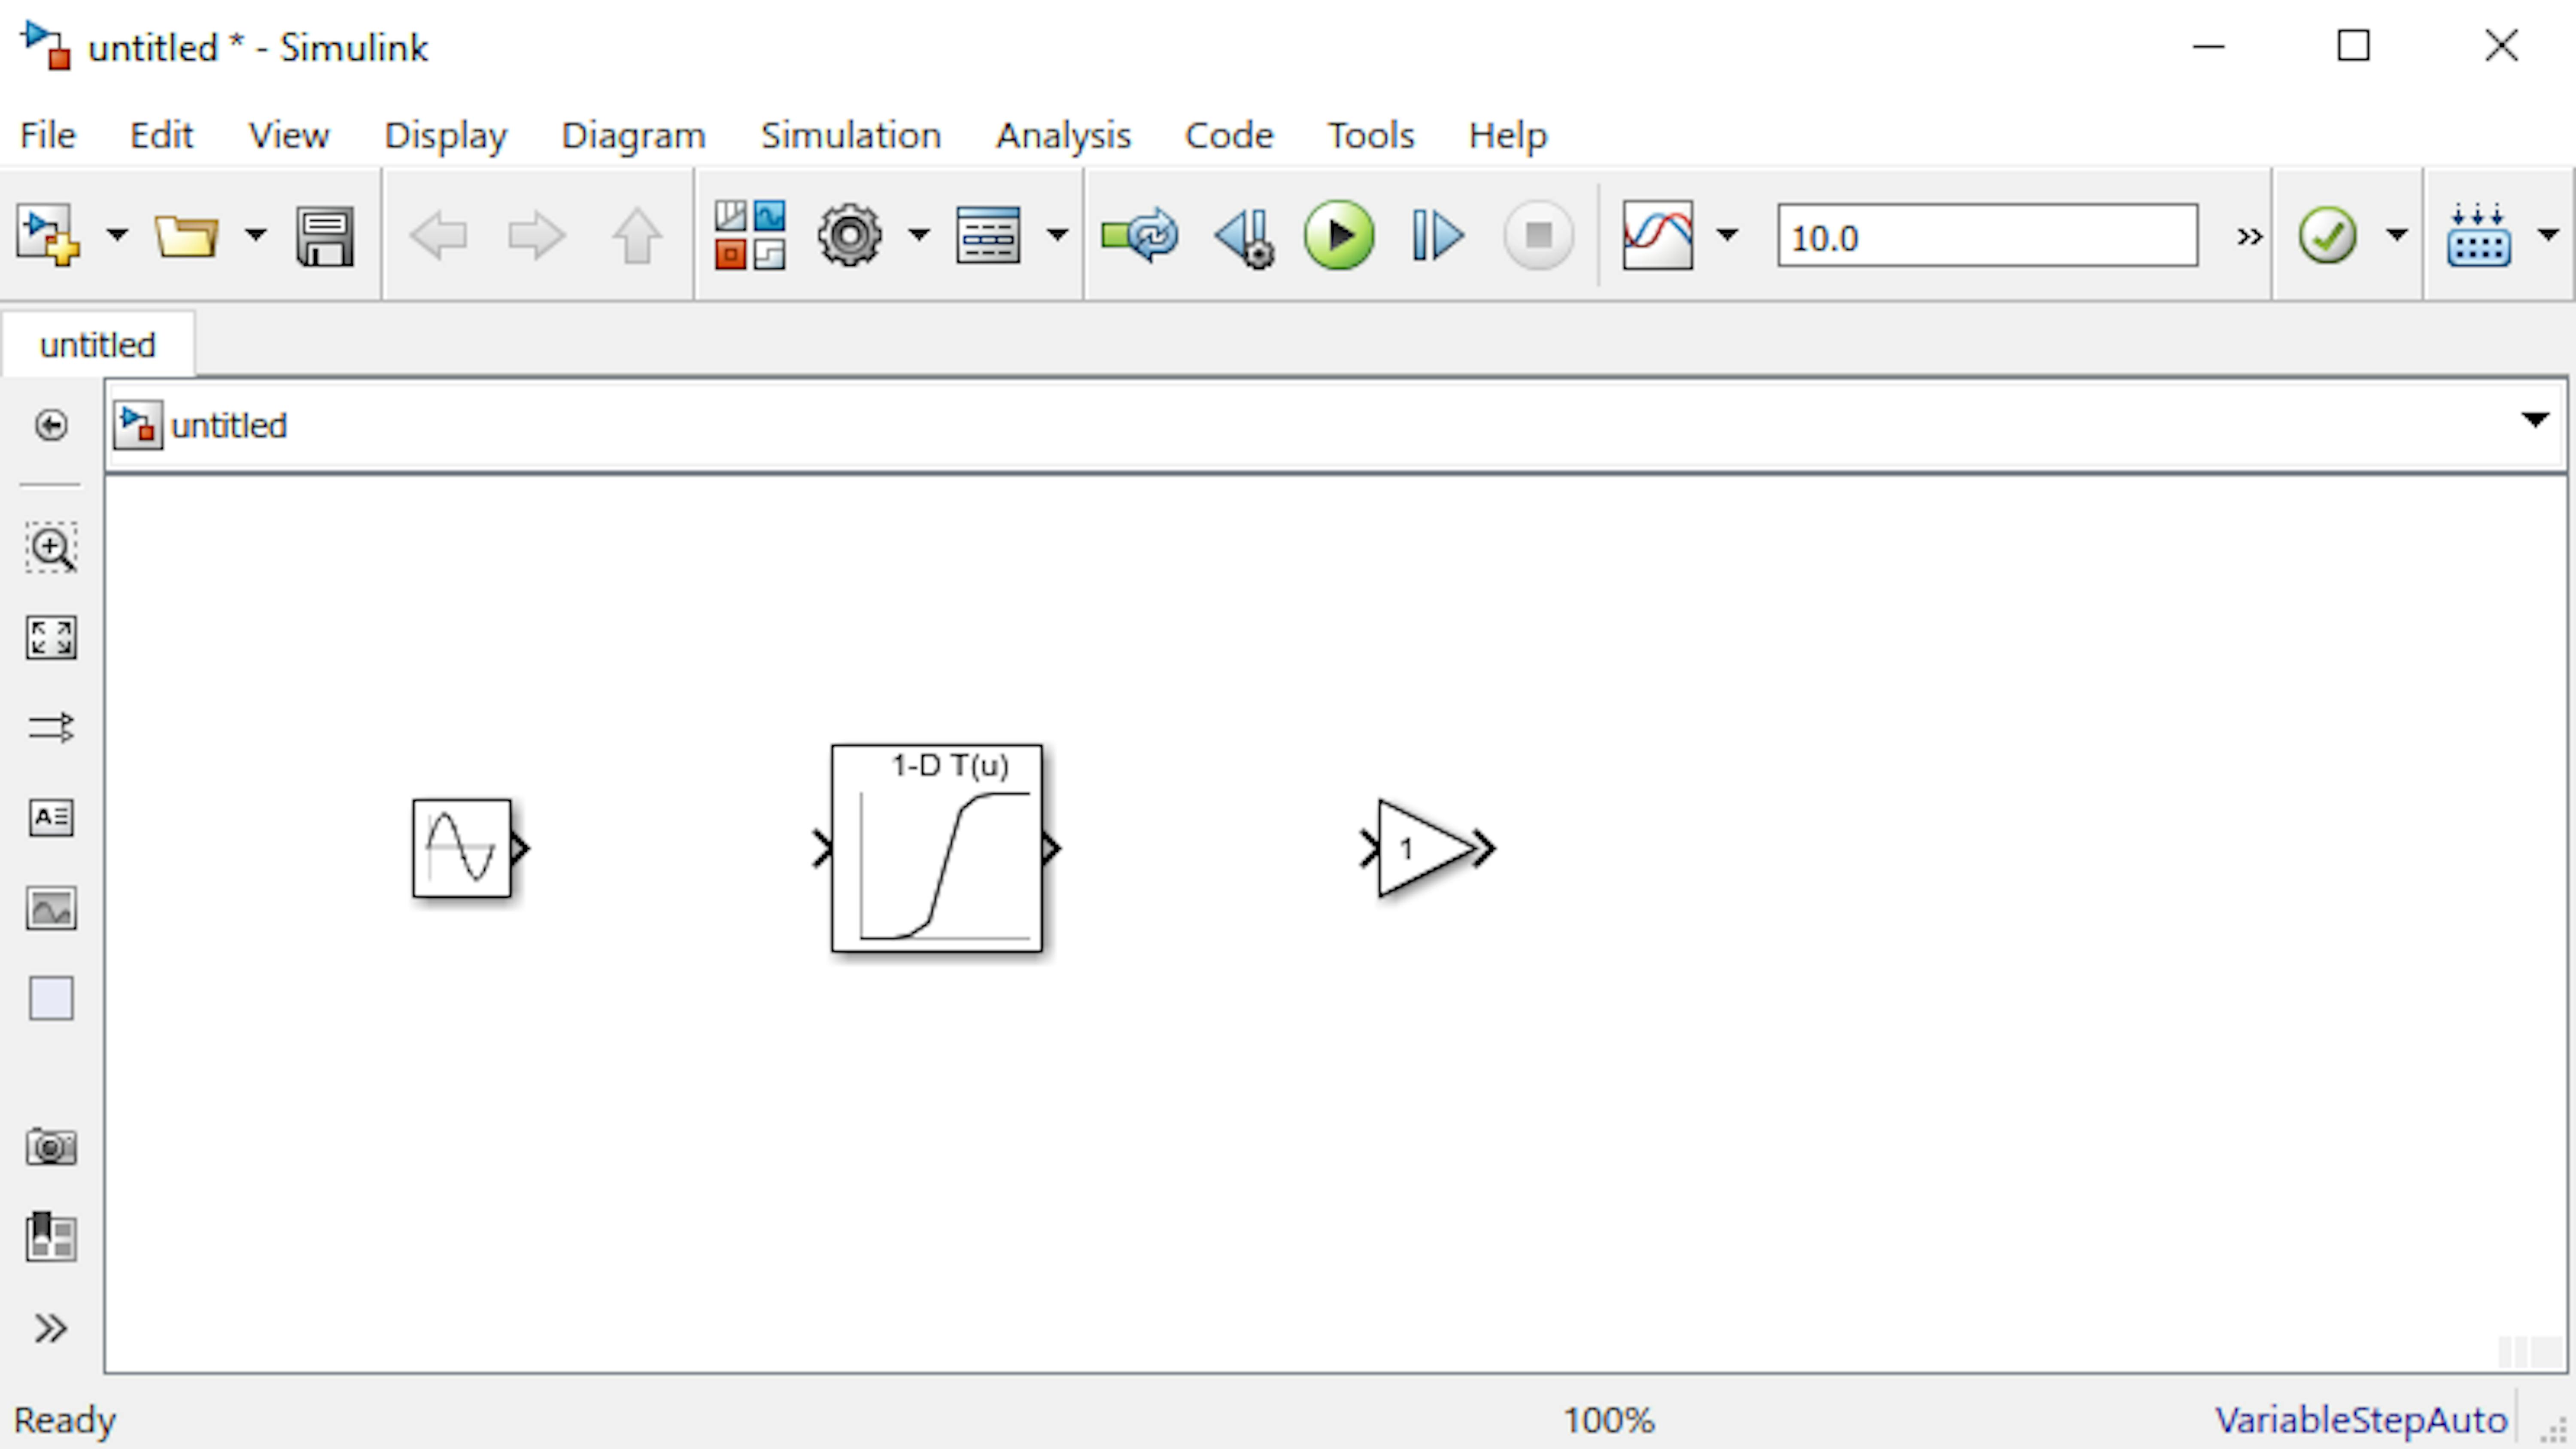2576x1449 pixels.
Task: Click the Step Forward button
Action: pyautogui.click(x=1437, y=236)
